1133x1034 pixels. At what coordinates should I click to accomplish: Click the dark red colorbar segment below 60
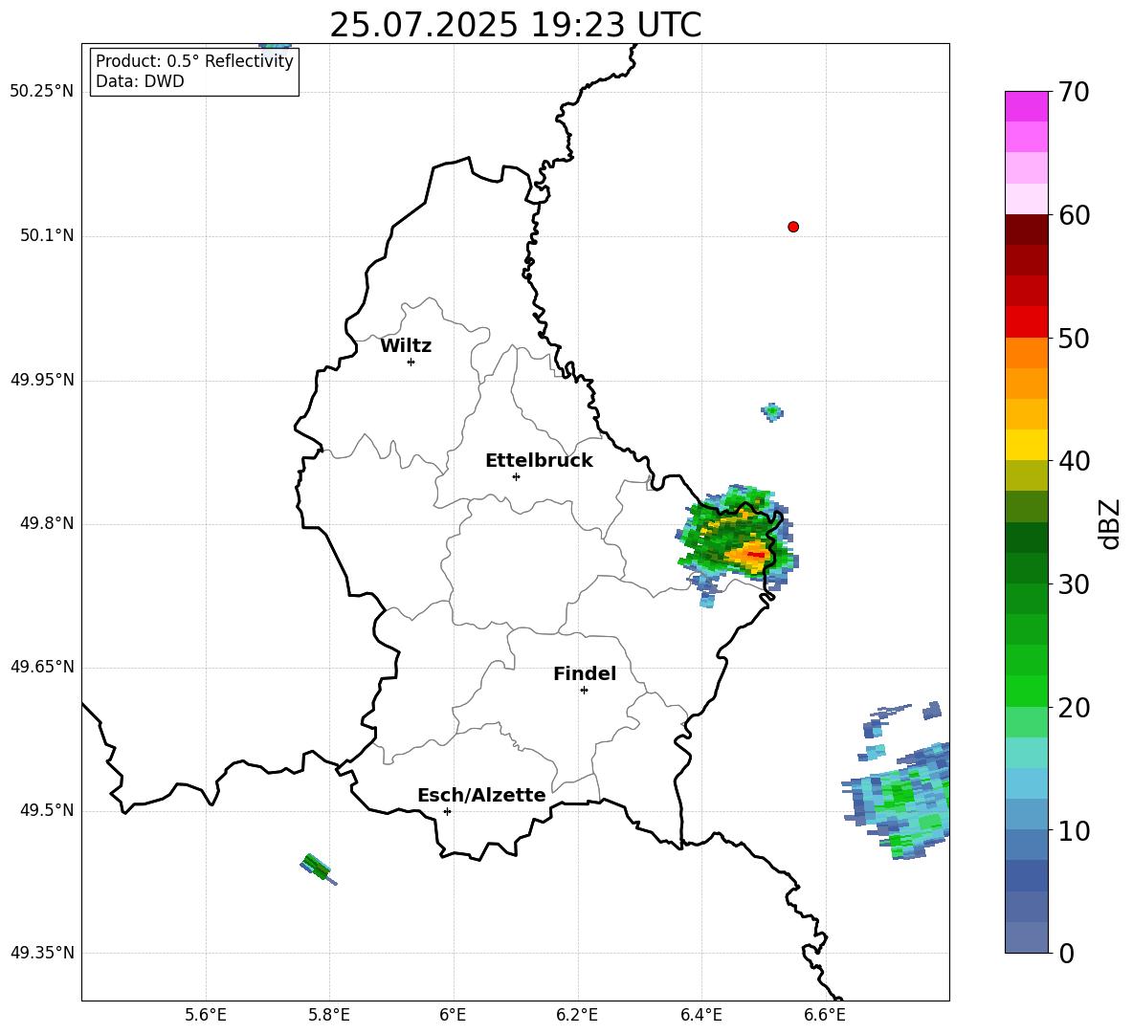tap(1026, 230)
